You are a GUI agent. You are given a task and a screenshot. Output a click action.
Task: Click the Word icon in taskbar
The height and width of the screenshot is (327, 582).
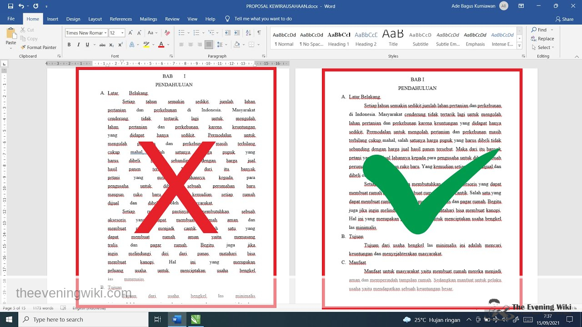click(177, 320)
